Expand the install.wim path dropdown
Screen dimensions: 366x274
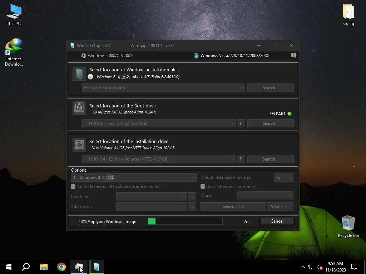coord(242,88)
